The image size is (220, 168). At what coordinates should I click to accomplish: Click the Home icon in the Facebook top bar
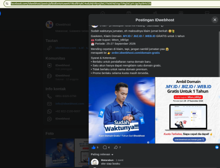103,13
